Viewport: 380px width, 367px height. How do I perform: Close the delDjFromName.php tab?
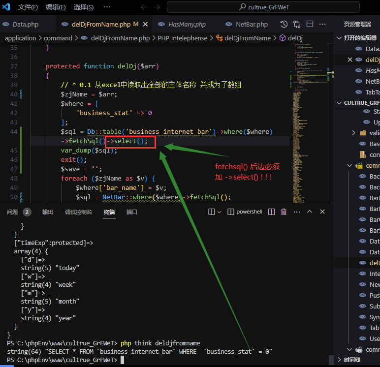(145, 24)
